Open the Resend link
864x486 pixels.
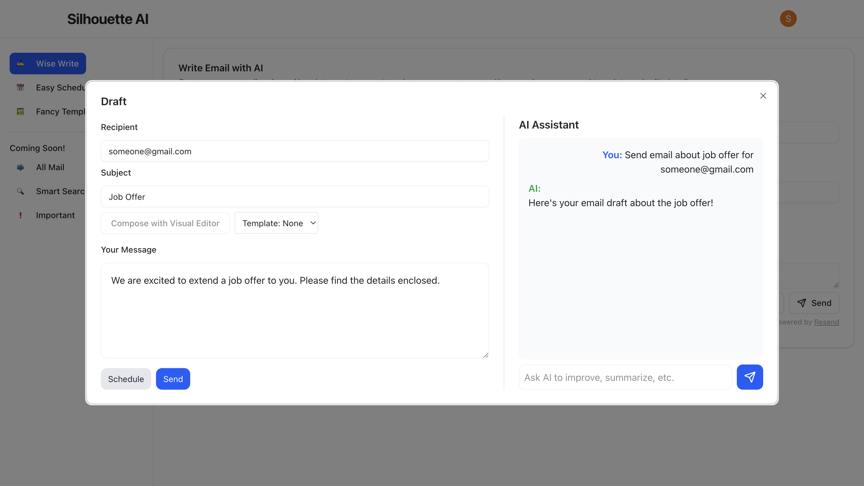(826, 322)
